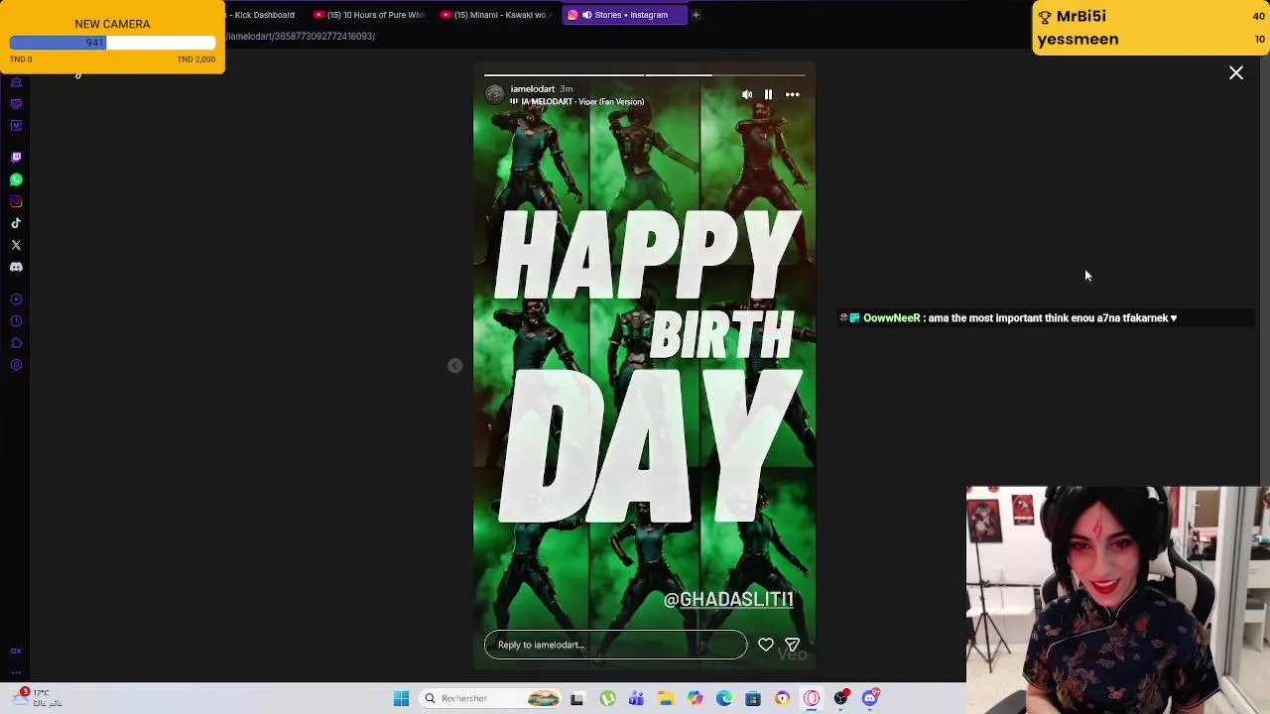Open the History clock sidebar icon
Image resolution: width=1270 pixels, height=714 pixels.
[16, 321]
